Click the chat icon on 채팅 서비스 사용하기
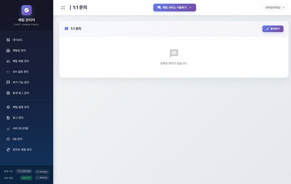The height and width of the screenshot is (184, 291). 159,8
